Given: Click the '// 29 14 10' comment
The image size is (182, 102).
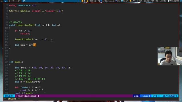Looking at the screenshot, I should [x=23, y=71].
